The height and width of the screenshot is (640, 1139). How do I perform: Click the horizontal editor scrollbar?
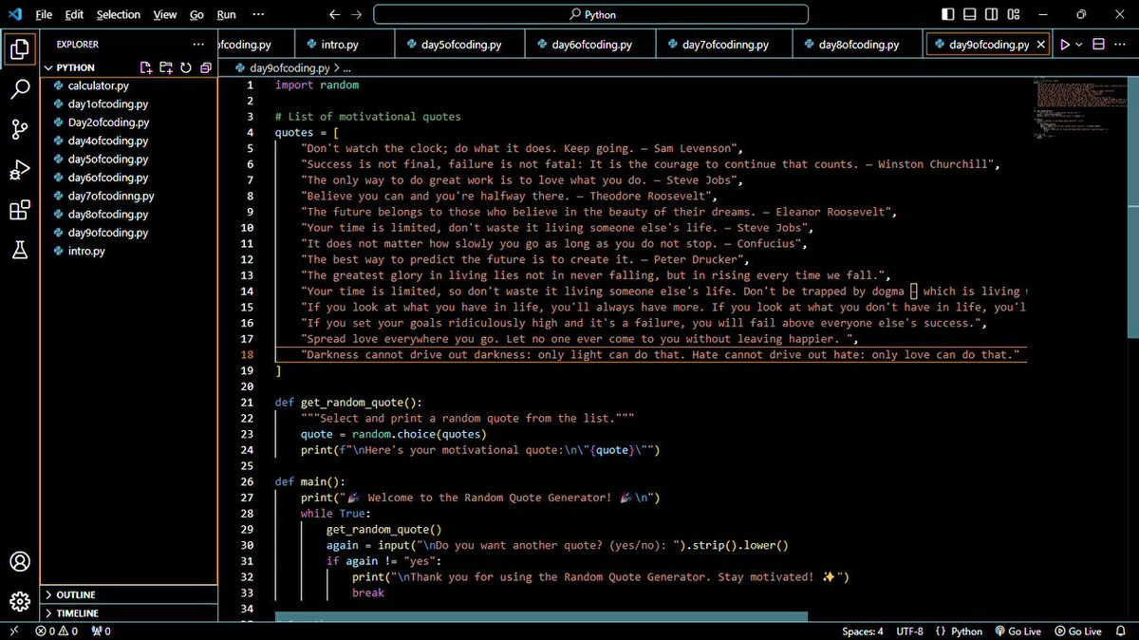pyautogui.click(x=541, y=617)
